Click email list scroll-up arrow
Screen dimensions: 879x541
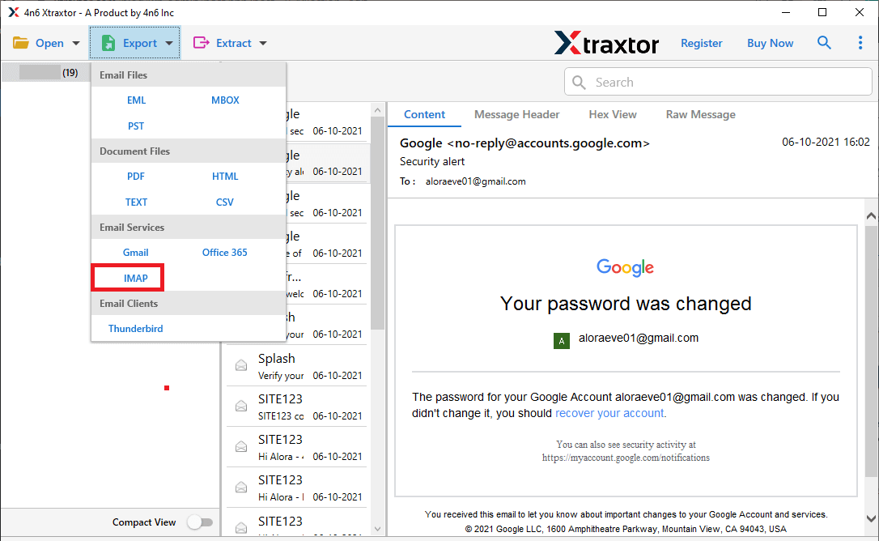pyautogui.click(x=377, y=110)
